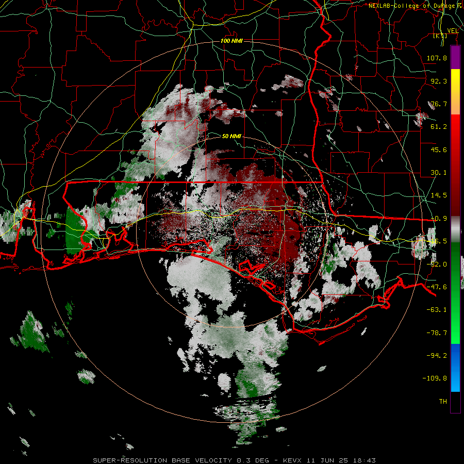The width and height of the screenshot is (464, 464).
Task: Click the TH threshold label on the scale
Action: (443, 402)
